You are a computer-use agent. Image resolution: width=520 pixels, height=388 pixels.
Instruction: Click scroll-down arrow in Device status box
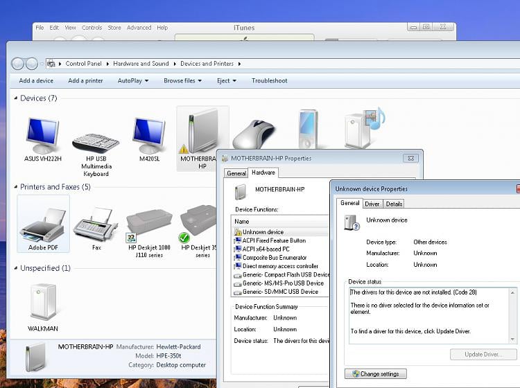click(512, 339)
